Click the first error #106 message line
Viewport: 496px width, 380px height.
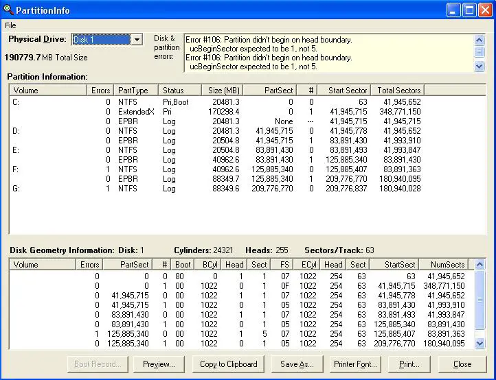(x=269, y=40)
